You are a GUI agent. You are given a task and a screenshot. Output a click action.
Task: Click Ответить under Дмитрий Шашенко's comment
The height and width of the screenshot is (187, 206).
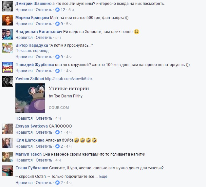click(x=44, y=10)
